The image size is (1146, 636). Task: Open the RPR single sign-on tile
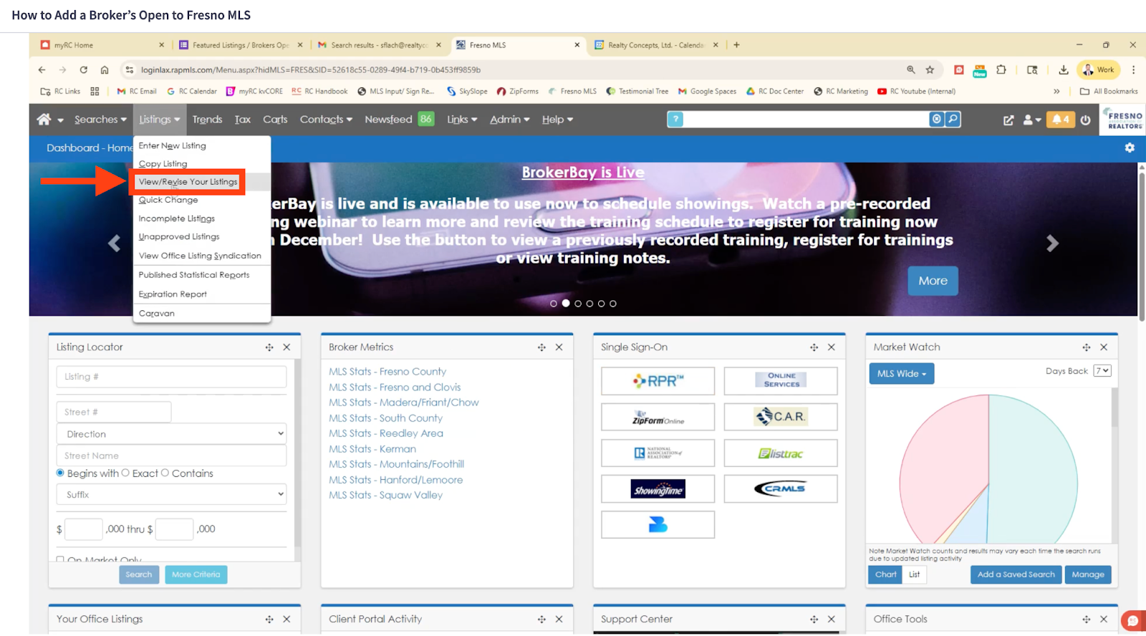pos(658,381)
